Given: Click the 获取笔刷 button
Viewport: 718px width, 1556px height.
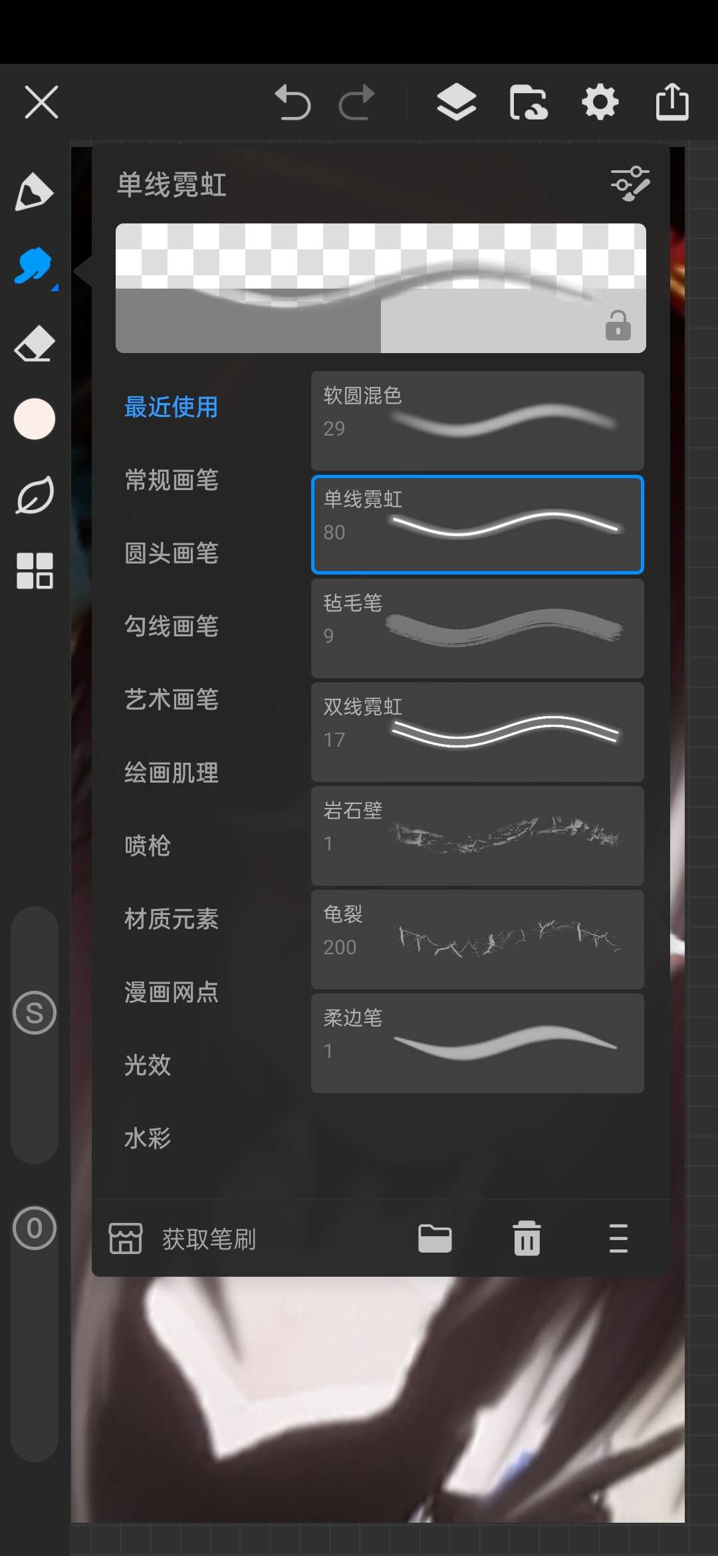Looking at the screenshot, I should coord(183,1239).
